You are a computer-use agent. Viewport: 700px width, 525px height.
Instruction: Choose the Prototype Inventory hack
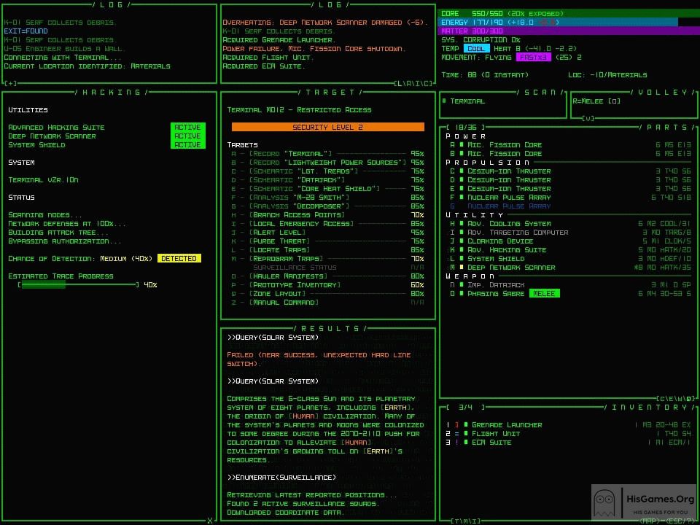pos(327,285)
